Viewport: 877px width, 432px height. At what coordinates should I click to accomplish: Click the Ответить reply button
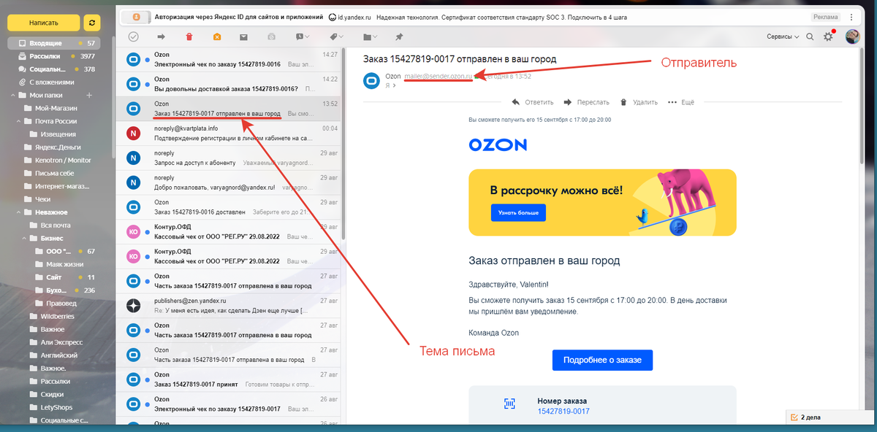click(532, 102)
